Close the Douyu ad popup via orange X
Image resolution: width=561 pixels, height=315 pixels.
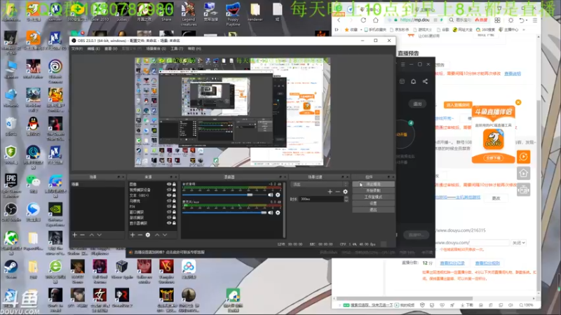pyautogui.click(x=518, y=102)
